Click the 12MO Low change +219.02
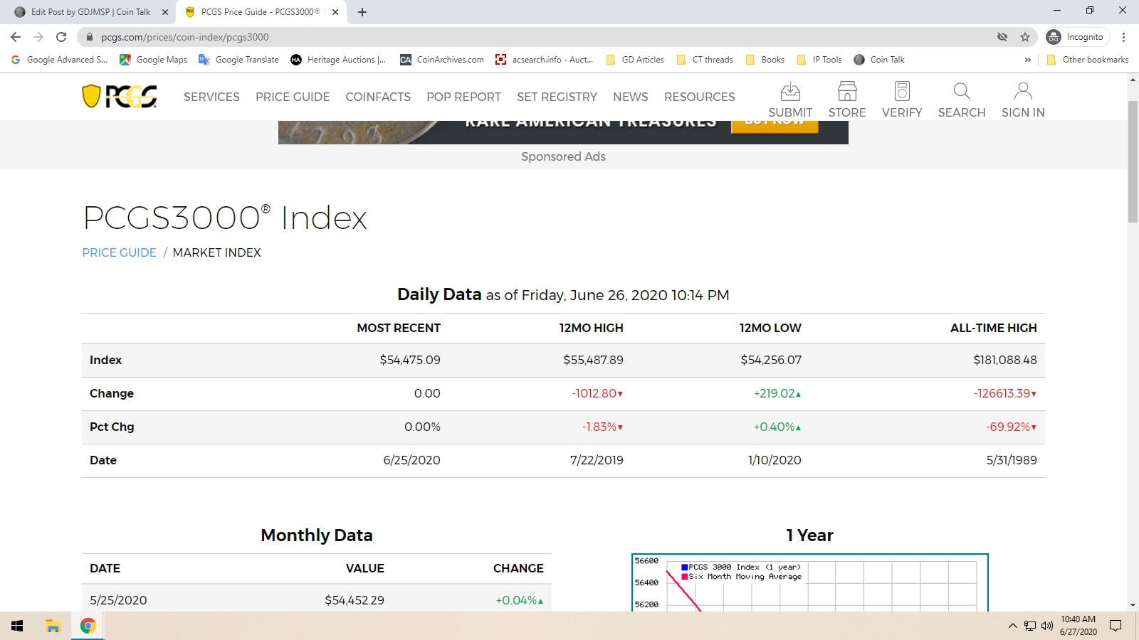 [777, 393]
